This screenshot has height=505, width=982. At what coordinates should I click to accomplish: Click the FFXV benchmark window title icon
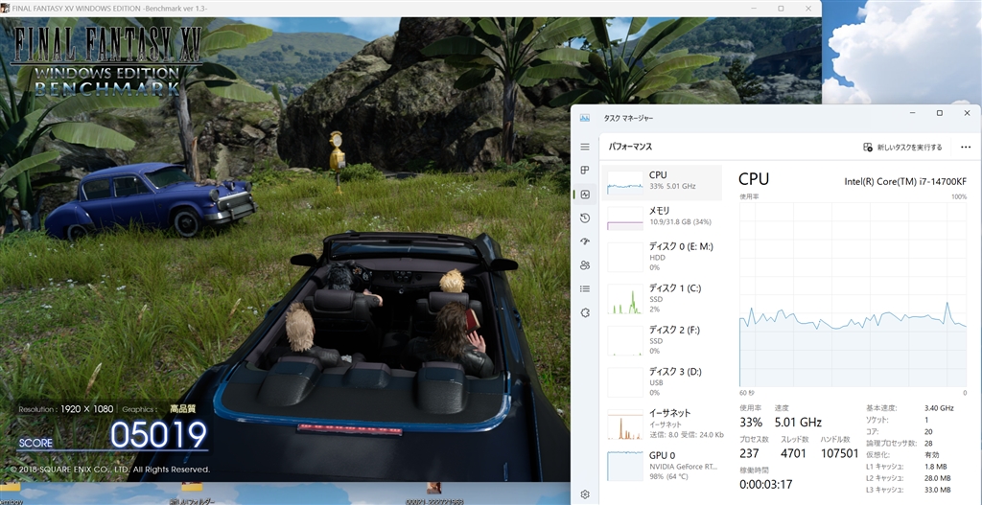click(x=5, y=8)
